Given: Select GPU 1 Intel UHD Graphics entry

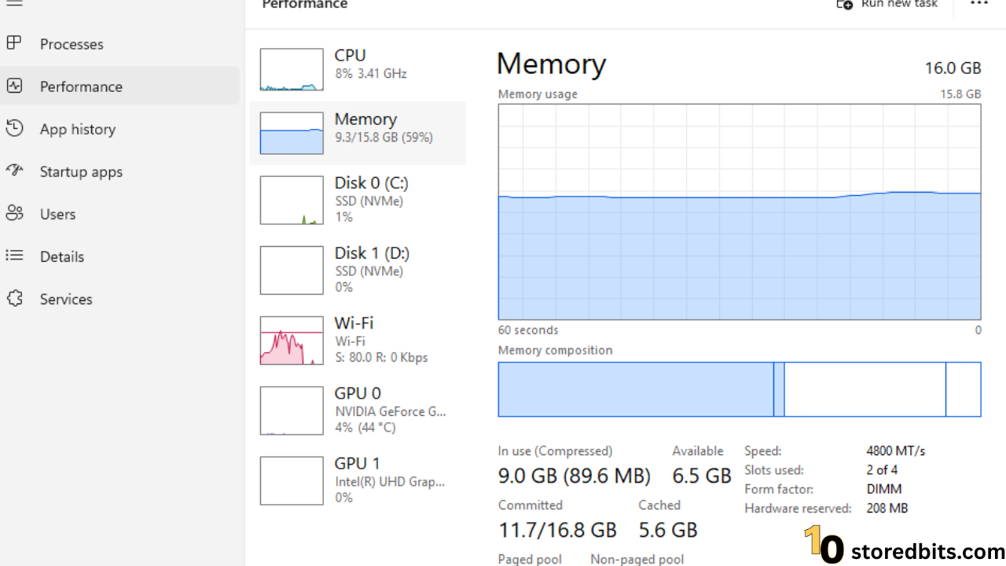Looking at the screenshot, I should pyautogui.click(x=358, y=479).
